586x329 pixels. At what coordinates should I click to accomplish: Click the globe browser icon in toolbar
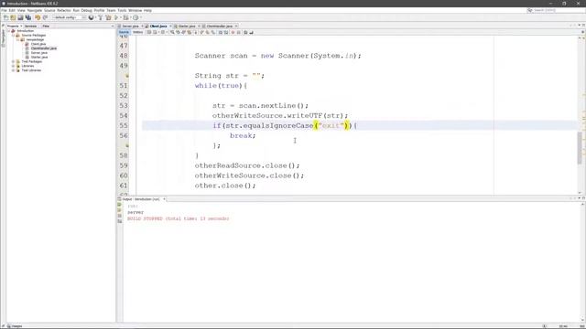click(91, 17)
